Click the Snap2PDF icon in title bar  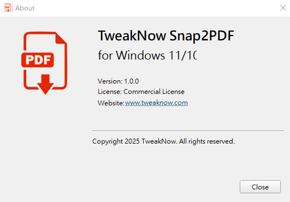tap(8, 8)
